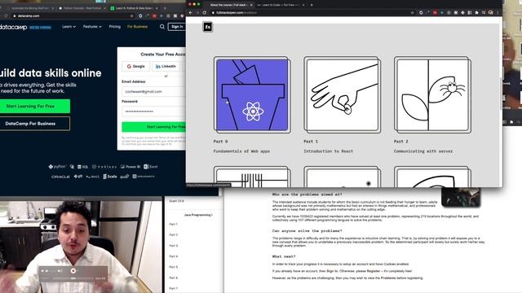Click the Fundamentals of Web apps caption
The width and height of the screenshot is (522, 293).
tap(241, 151)
